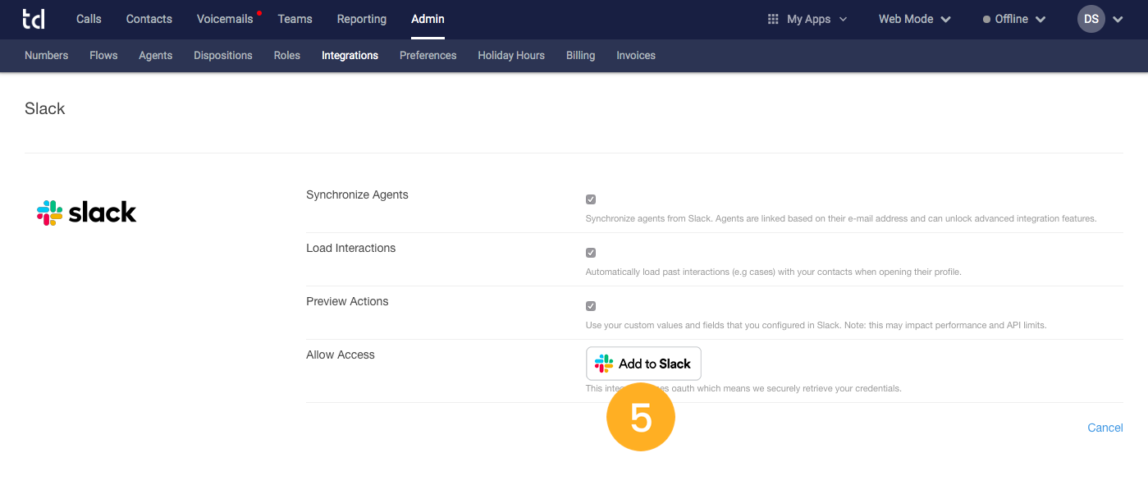1148x485 pixels.
Task: Click the Cancel link
Action: point(1105,428)
